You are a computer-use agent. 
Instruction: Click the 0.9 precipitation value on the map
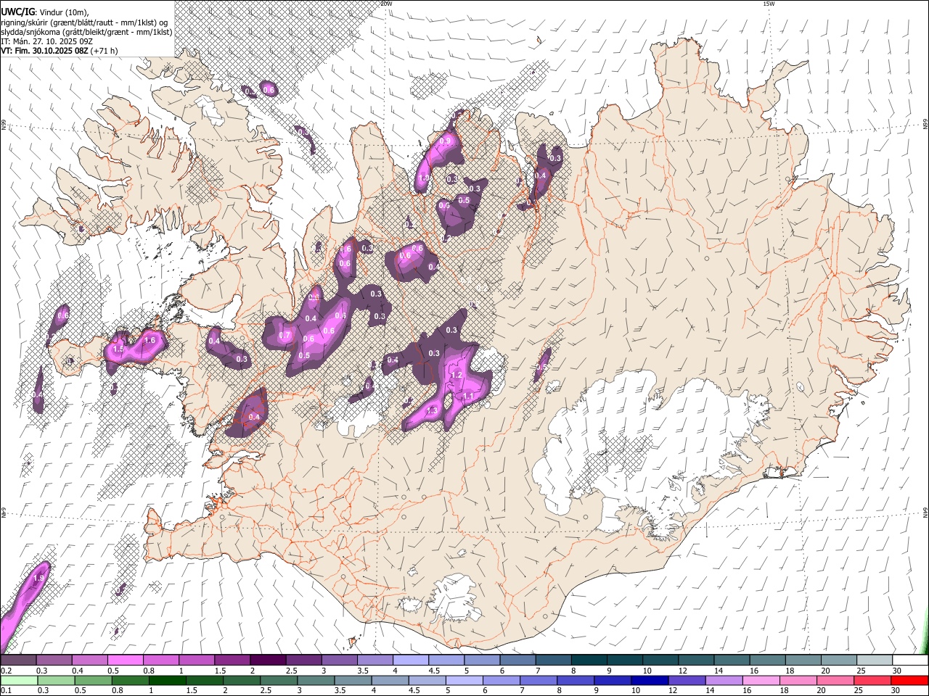(445, 141)
